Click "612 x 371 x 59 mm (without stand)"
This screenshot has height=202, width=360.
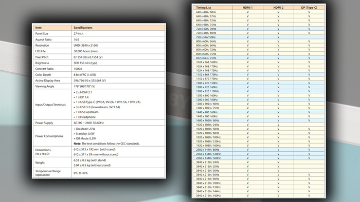96,154
